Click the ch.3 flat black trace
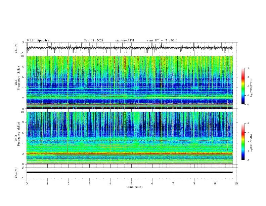 coord(129,172)
